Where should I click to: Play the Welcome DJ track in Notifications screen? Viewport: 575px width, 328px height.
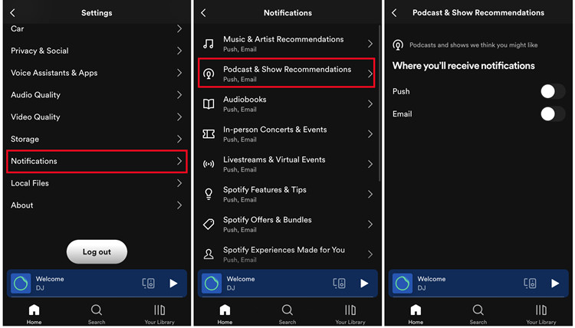[364, 284]
